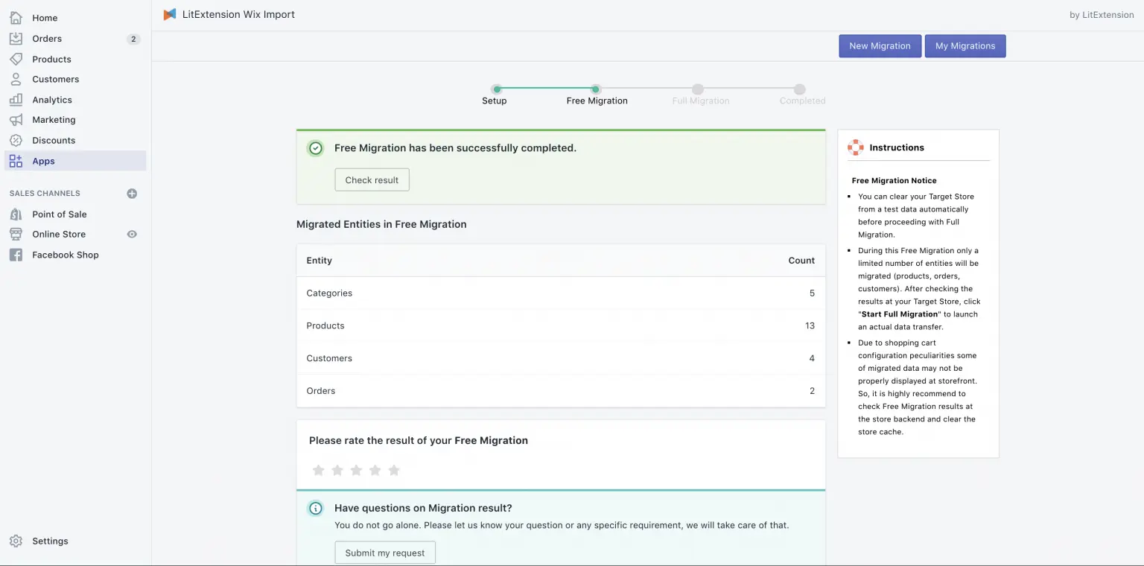Click the Products tag icon
The height and width of the screenshot is (566, 1144).
(x=16, y=59)
